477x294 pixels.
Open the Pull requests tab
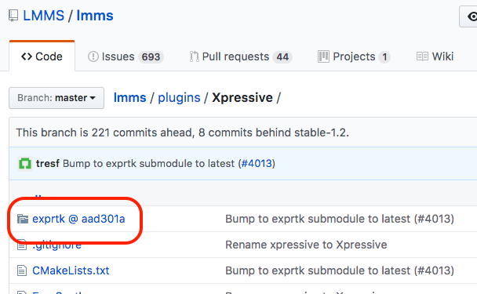(x=241, y=57)
